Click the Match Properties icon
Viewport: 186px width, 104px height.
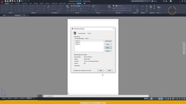[109, 8]
